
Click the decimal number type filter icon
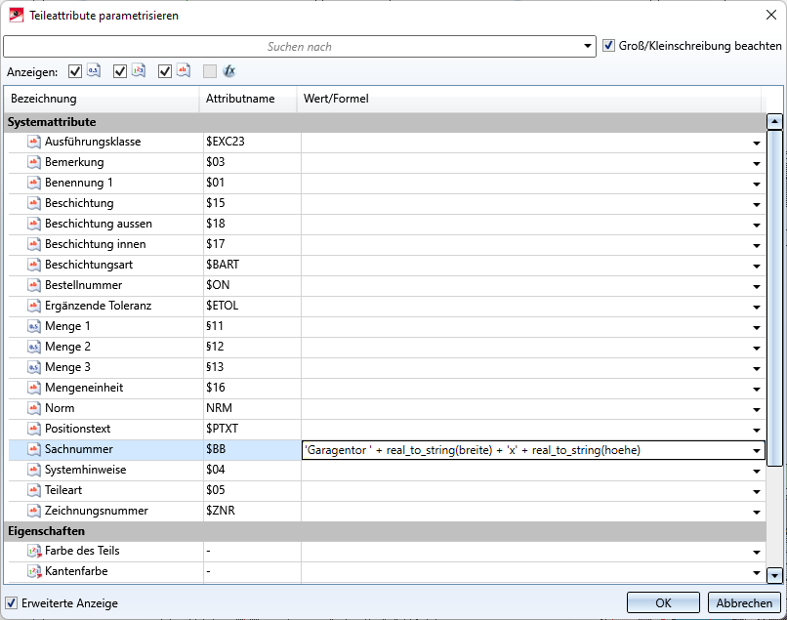click(x=94, y=71)
